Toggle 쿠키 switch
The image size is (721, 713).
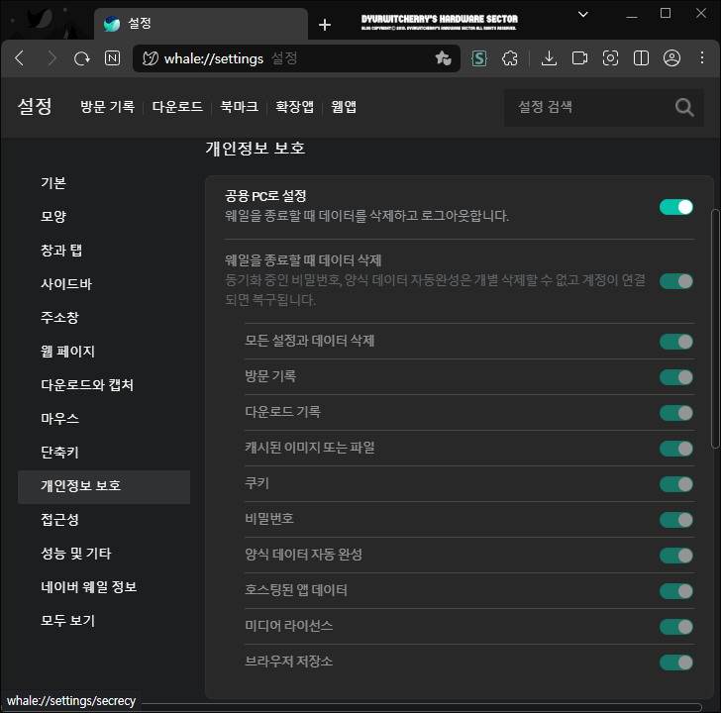click(x=675, y=484)
